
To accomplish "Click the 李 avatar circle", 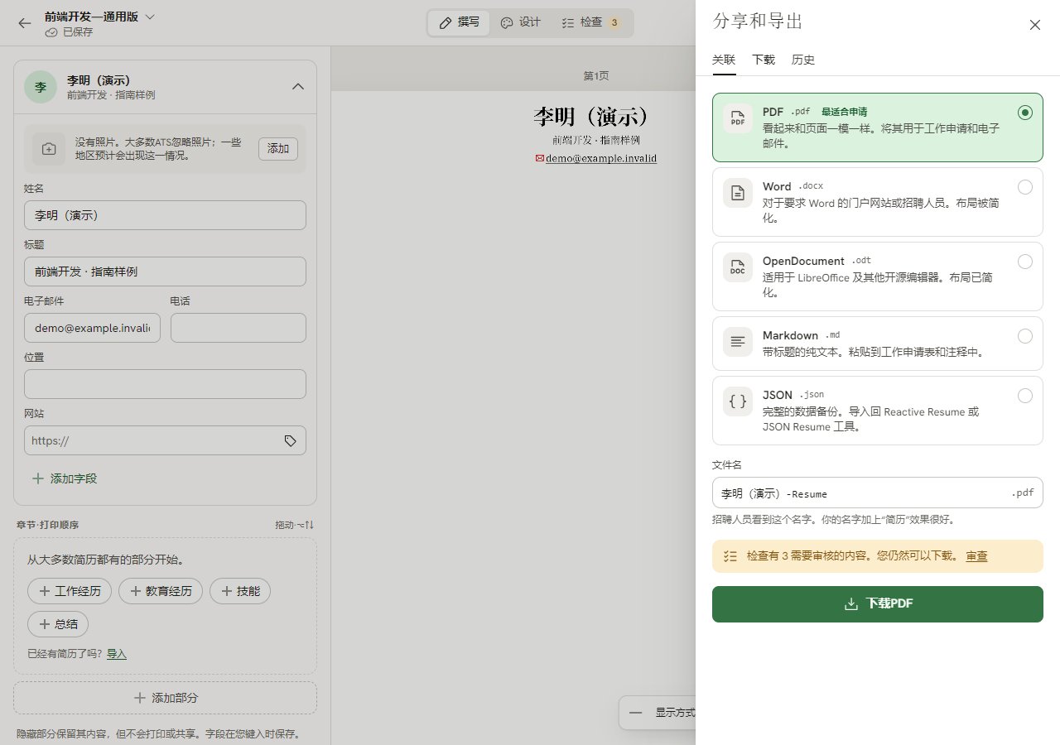I will coord(41,87).
